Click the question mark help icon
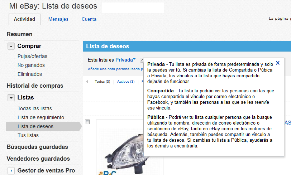The width and height of the screenshot is (291, 175). (142, 60)
